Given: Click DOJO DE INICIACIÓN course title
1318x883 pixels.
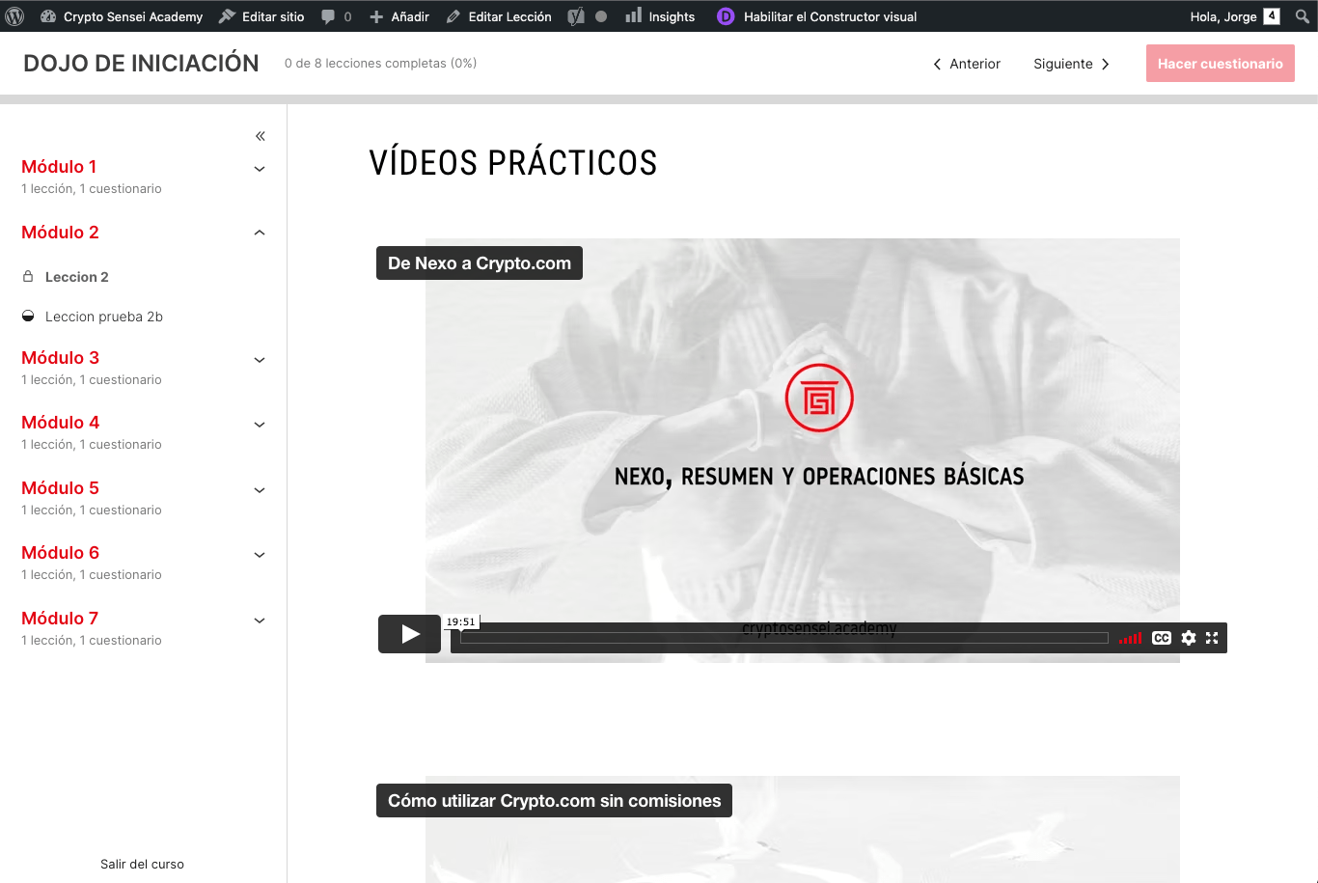Looking at the screenshot, I should tap(141, 64).
